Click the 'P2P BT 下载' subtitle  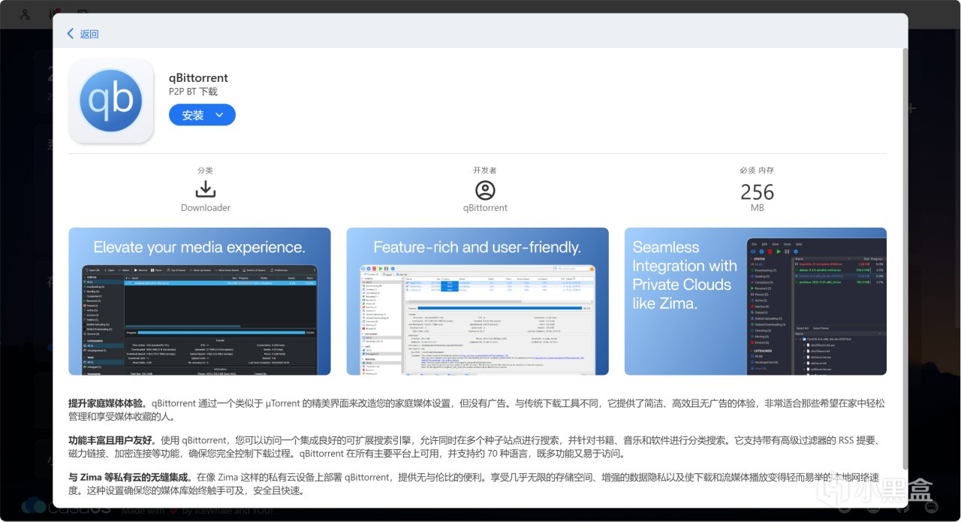[x=193, y=92]
